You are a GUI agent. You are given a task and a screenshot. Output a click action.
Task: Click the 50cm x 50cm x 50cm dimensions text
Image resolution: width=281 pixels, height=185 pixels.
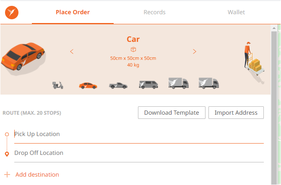[133, 58]
